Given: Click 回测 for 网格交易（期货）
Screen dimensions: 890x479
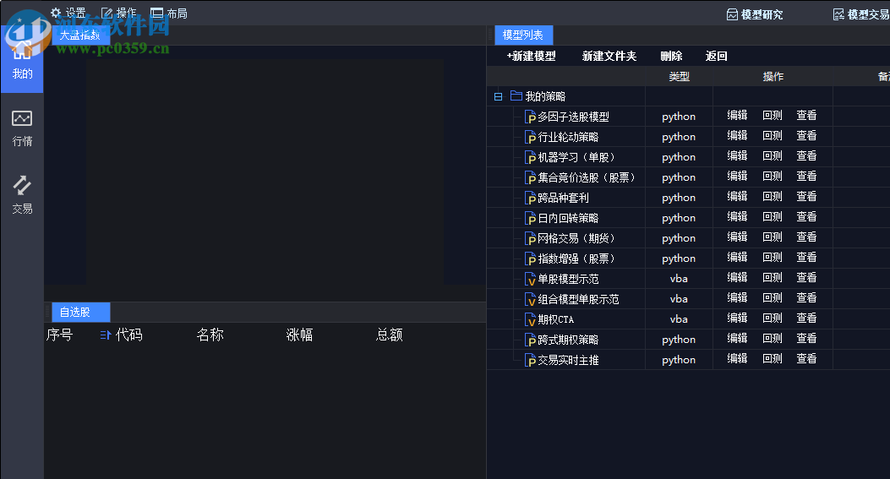Looking at the screenshot, I should [x=773, y=237].
